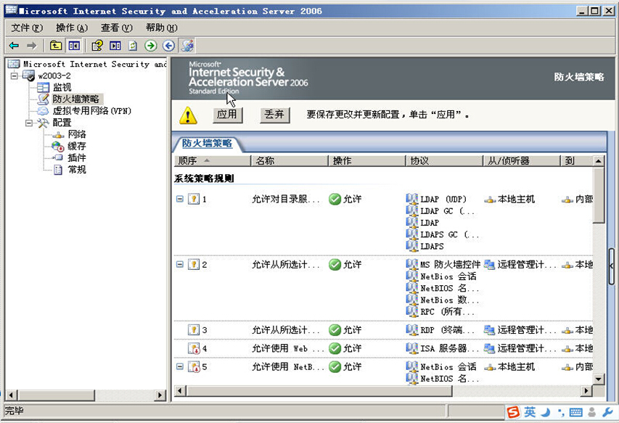Click the 应用 button to apply changes
The height and width of the screenshot is (423, 619).
[227, 115]
